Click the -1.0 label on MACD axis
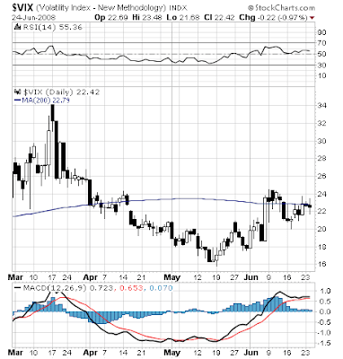 325,333
